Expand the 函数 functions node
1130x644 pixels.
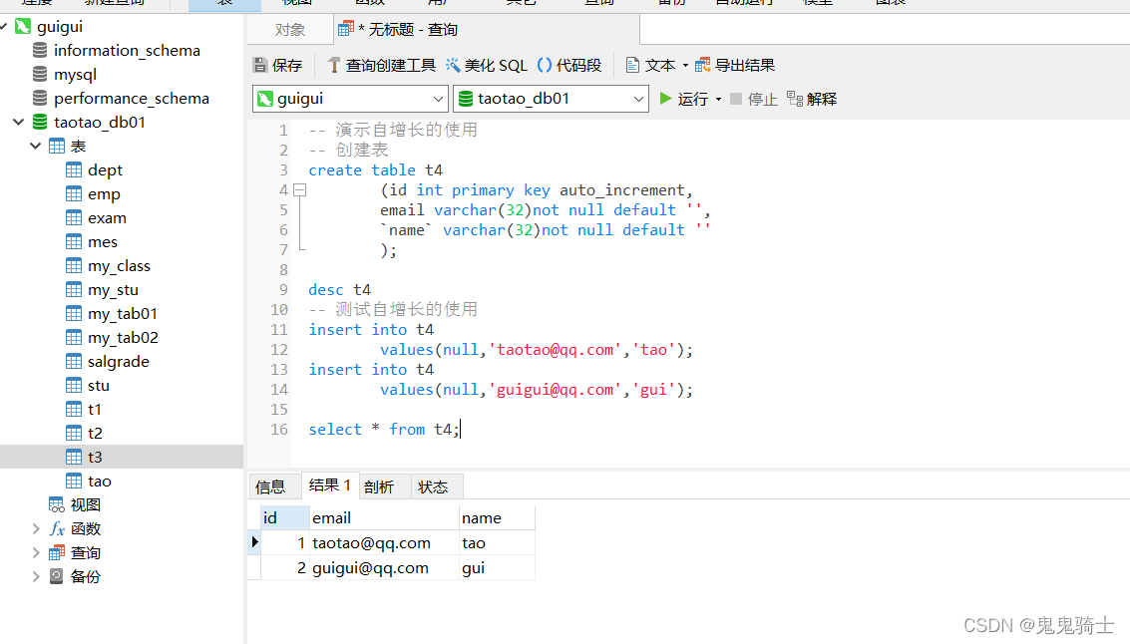(x=35, y=528)
